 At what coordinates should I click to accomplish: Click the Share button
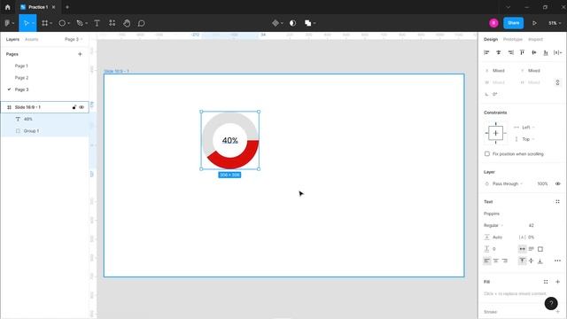pos(514,23)
